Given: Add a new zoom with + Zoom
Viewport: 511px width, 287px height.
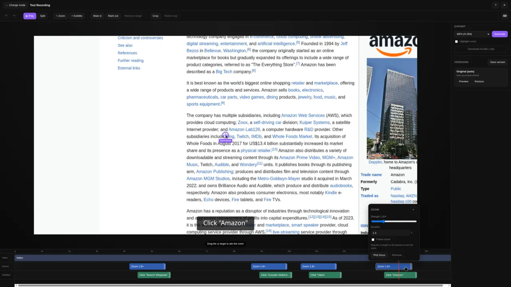Looking at the screenshot, I should 61,16.
